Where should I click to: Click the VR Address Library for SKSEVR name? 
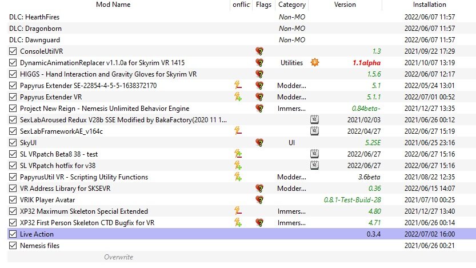(x=65, y=189)
